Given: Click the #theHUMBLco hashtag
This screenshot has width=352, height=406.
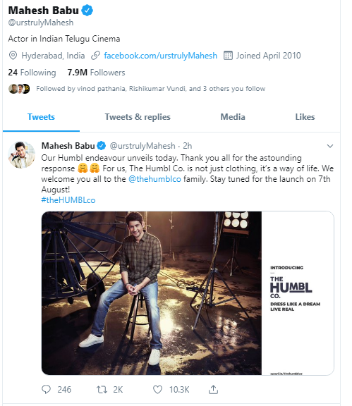Looking at the screenshot, I should click(x=68, y=200).
